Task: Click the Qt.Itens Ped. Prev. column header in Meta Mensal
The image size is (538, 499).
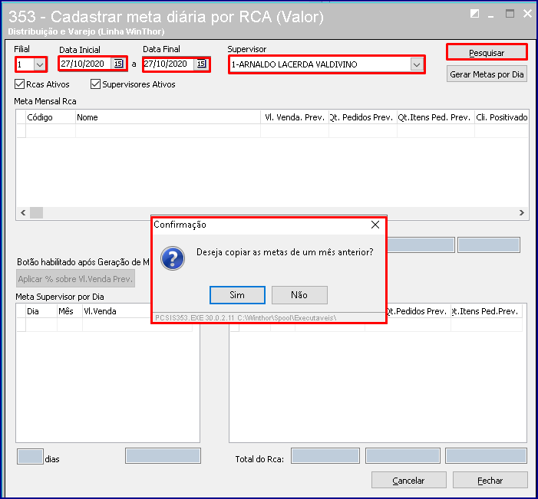Action: click(435, 117)
